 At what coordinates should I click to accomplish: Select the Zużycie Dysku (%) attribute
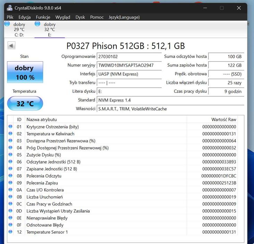point(44,155)
